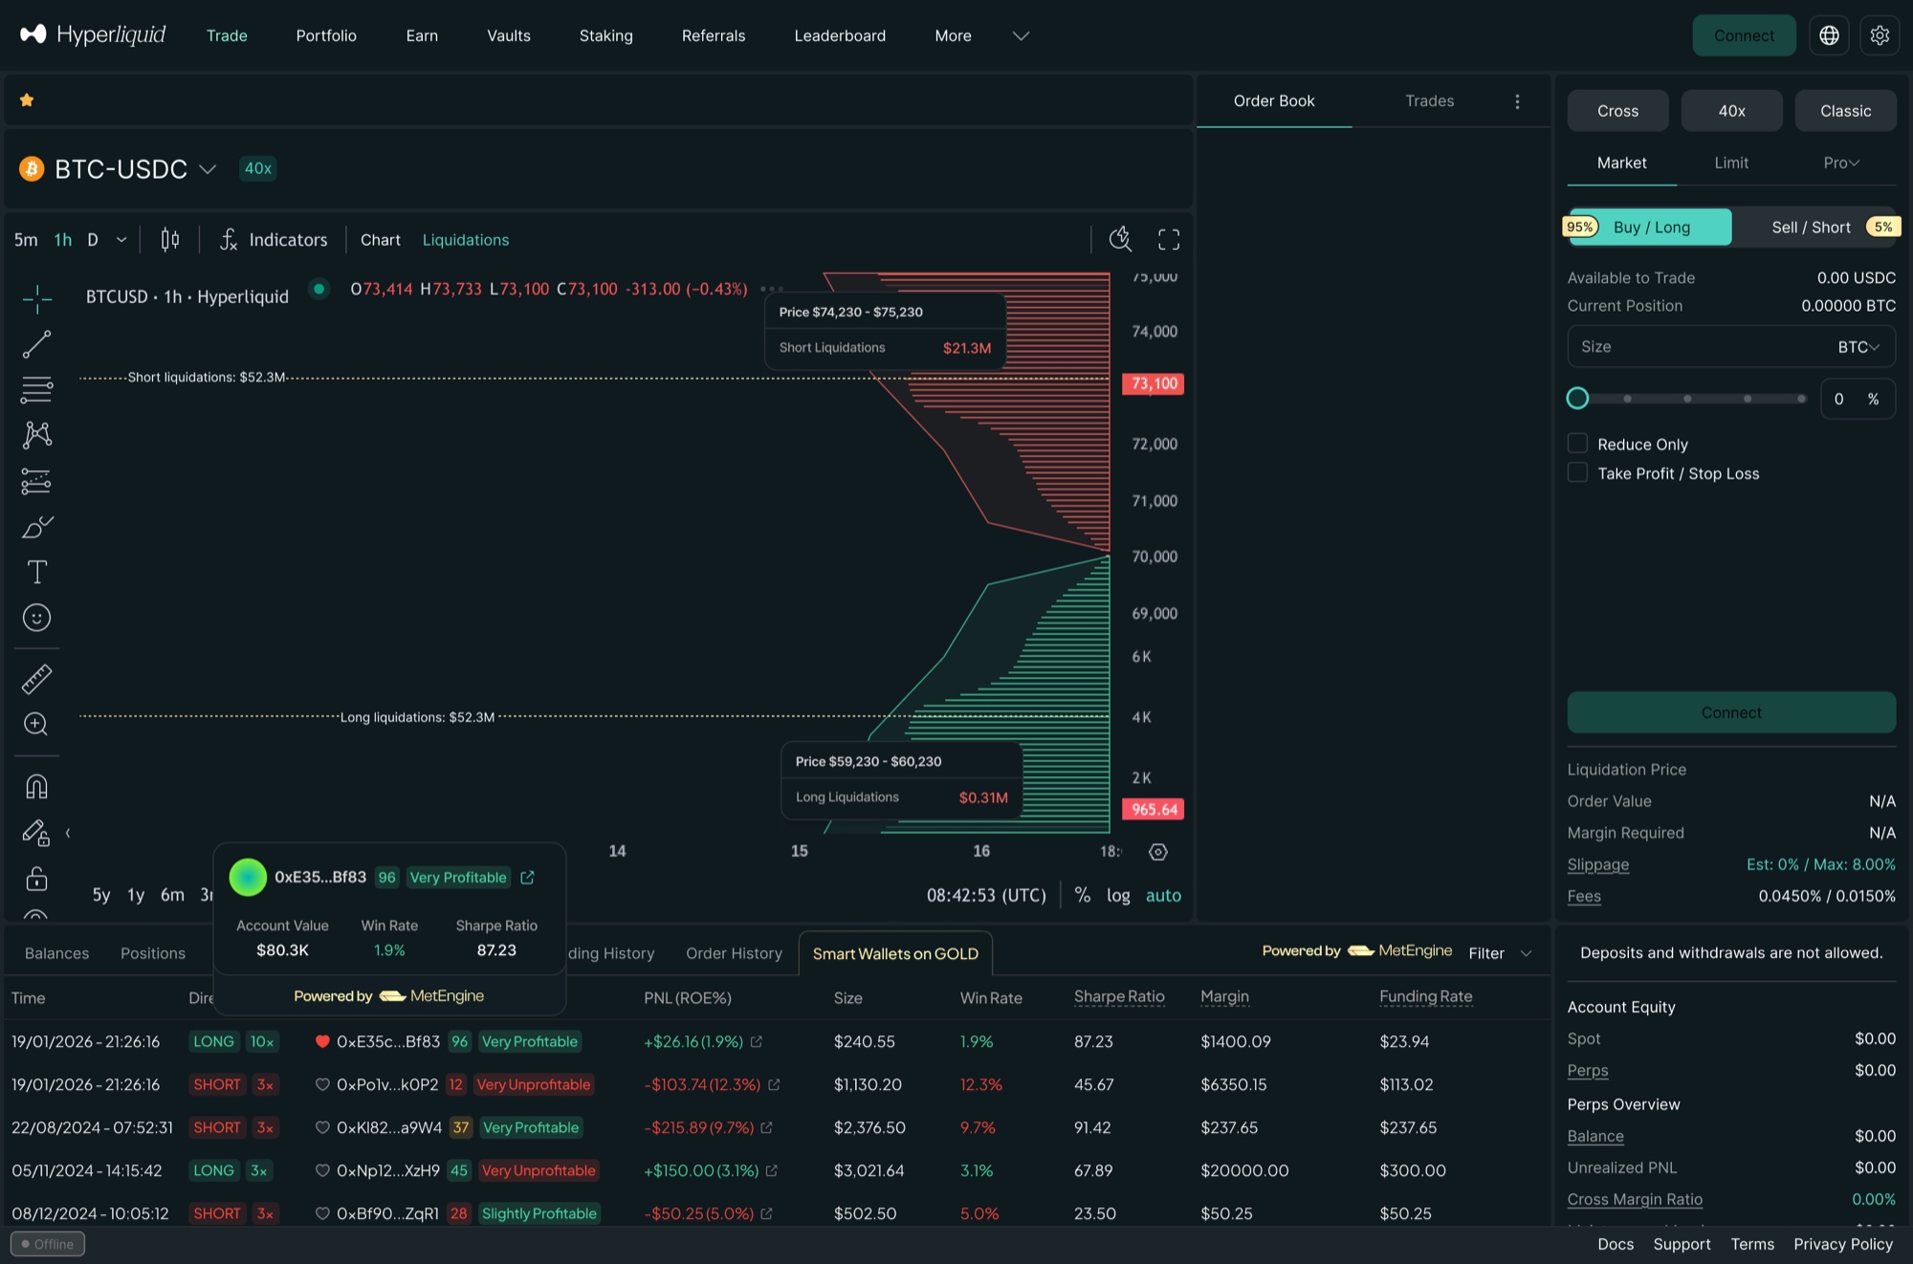Switch to the Trades tab
Screen dimensions: 1913x1264
click(1429, 100)
